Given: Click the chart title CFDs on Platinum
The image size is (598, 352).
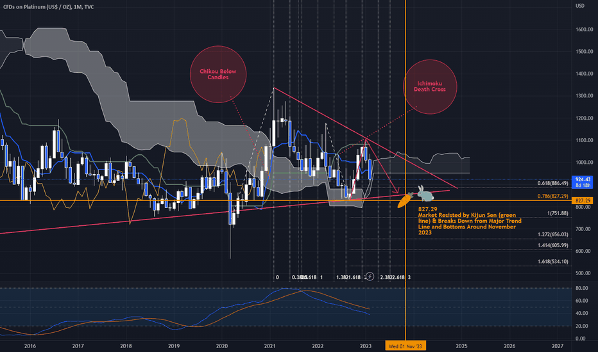Looking at the screenshot, I should pos(48,7).
